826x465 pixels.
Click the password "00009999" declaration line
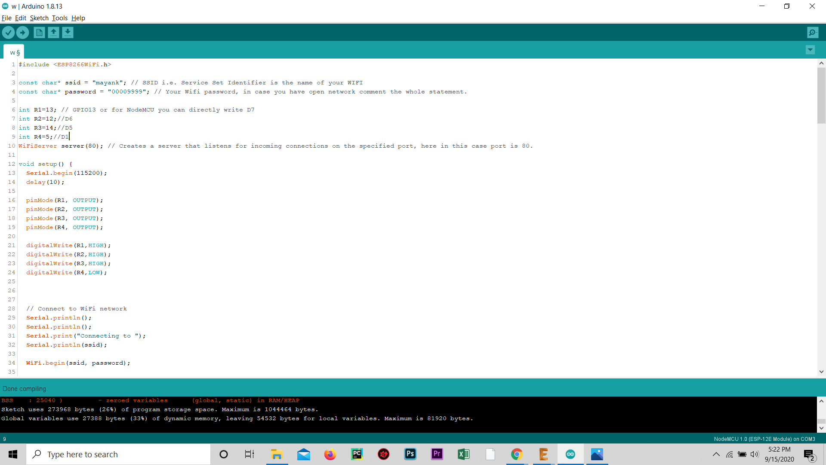click(x=243, y=92)
